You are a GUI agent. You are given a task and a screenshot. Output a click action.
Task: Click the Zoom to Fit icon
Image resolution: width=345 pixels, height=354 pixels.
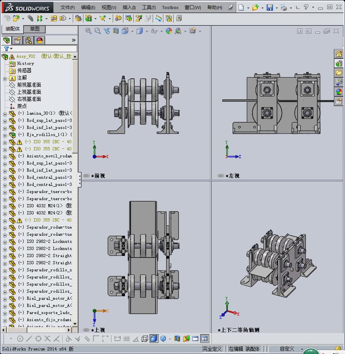[x=89, y=31]
